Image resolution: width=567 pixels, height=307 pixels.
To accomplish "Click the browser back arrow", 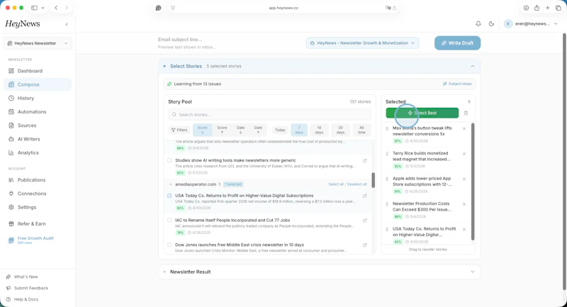I will (x=56, y=8).
